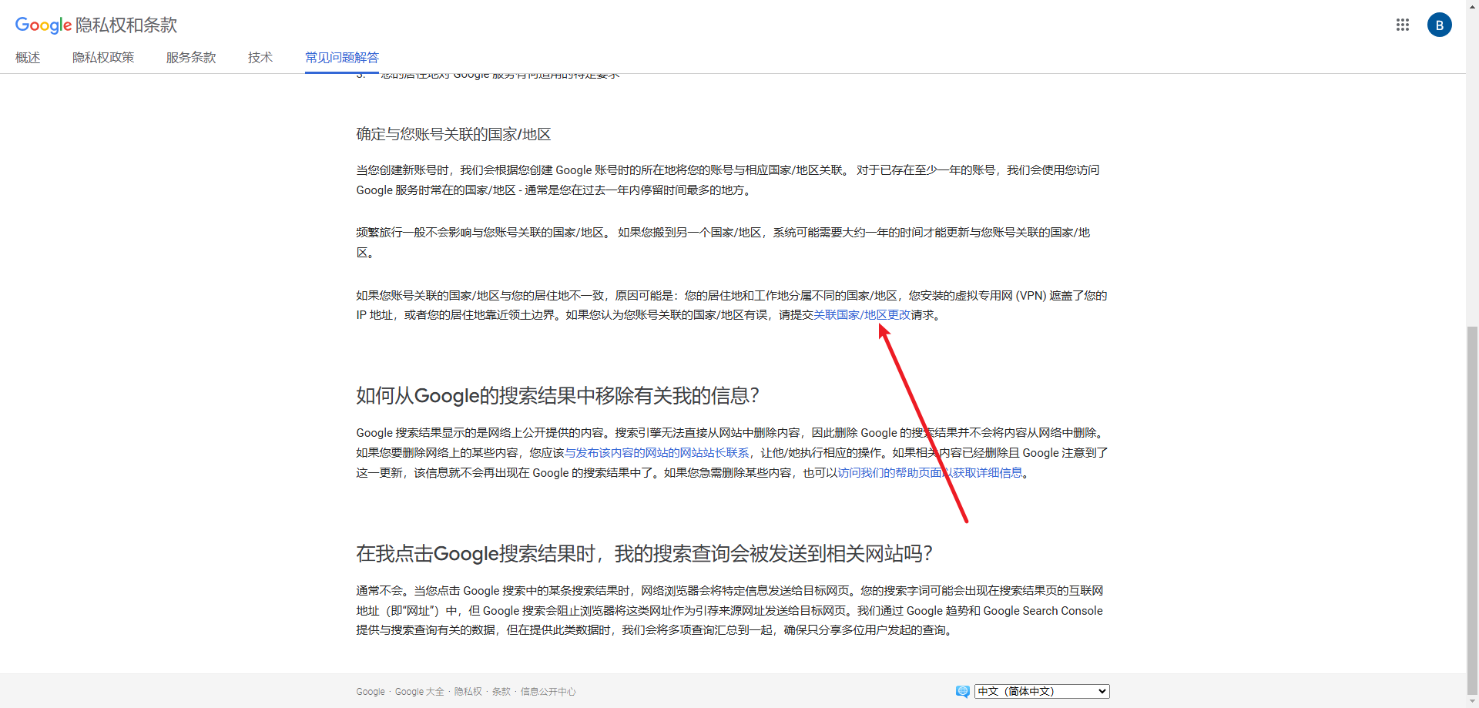Open the Google apps grid icon
Image resolution: width=1479 pixels, height=708 pixels.
coord(1402,25)
